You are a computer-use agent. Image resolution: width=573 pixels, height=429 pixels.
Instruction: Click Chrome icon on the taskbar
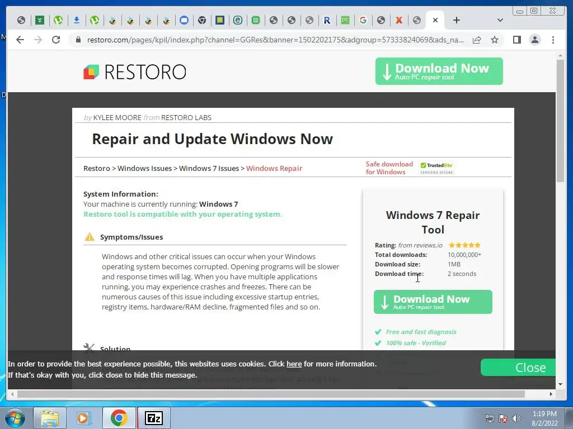click(119, 418)
